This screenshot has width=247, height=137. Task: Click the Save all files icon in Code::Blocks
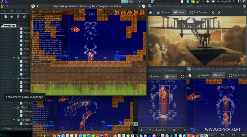tap(24, 17)
